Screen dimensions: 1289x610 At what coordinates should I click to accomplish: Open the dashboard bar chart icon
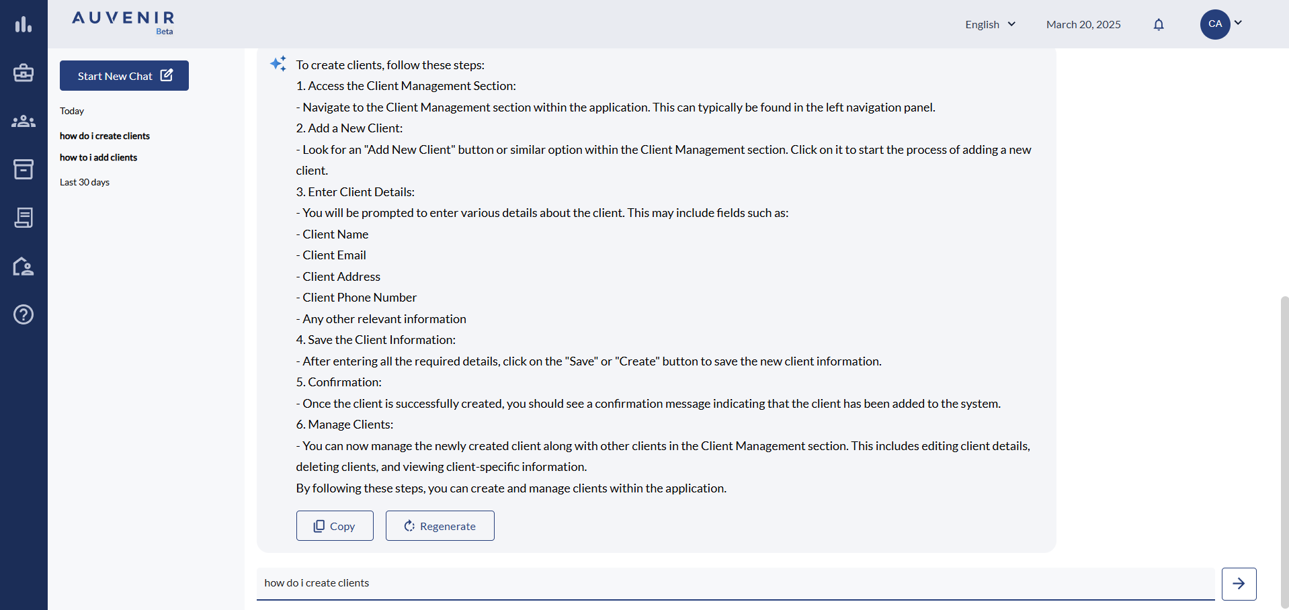tap(24, 25)
